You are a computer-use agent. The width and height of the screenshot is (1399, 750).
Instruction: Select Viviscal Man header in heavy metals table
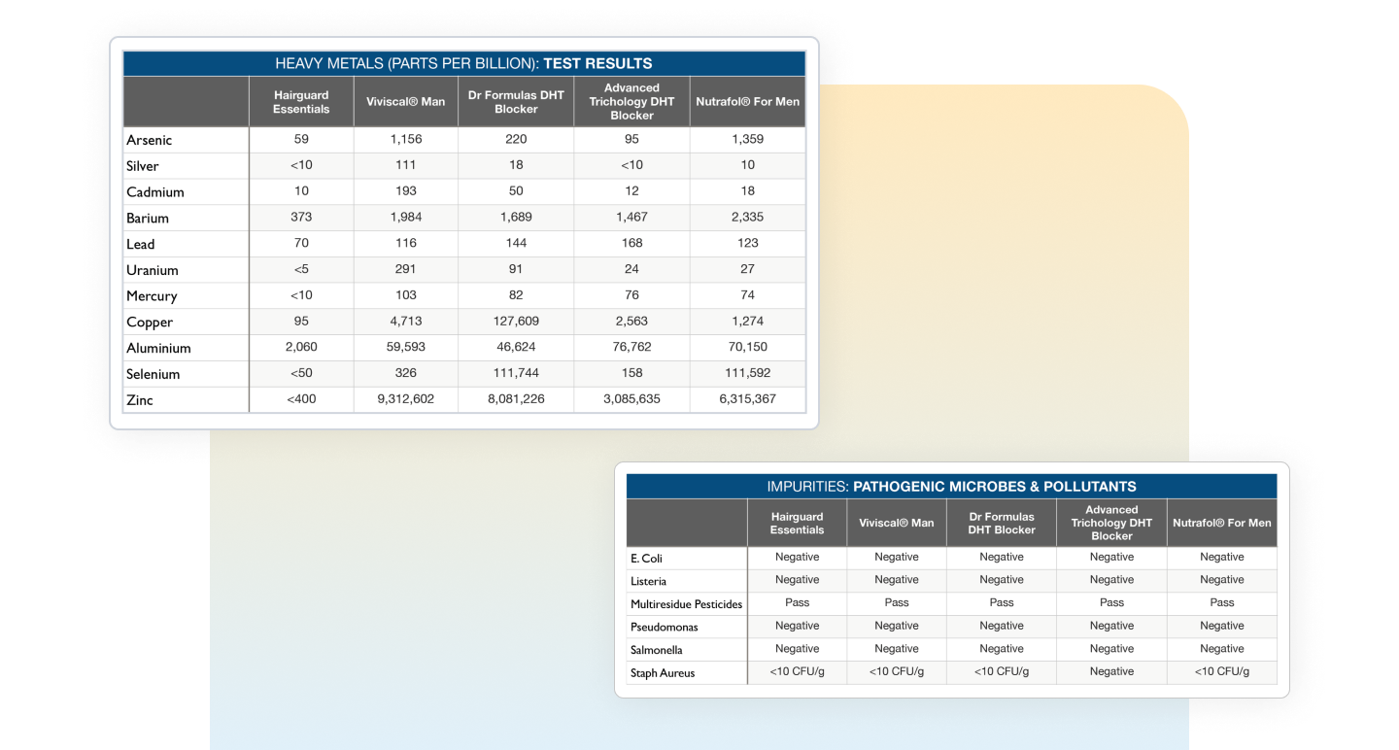click(405, 102)
